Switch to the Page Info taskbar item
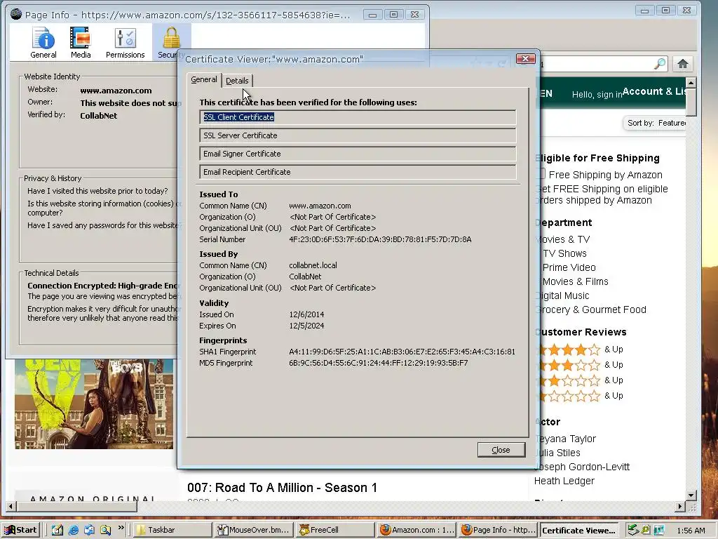 499,530
